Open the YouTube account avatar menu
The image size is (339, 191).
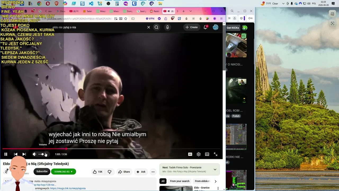216,27
